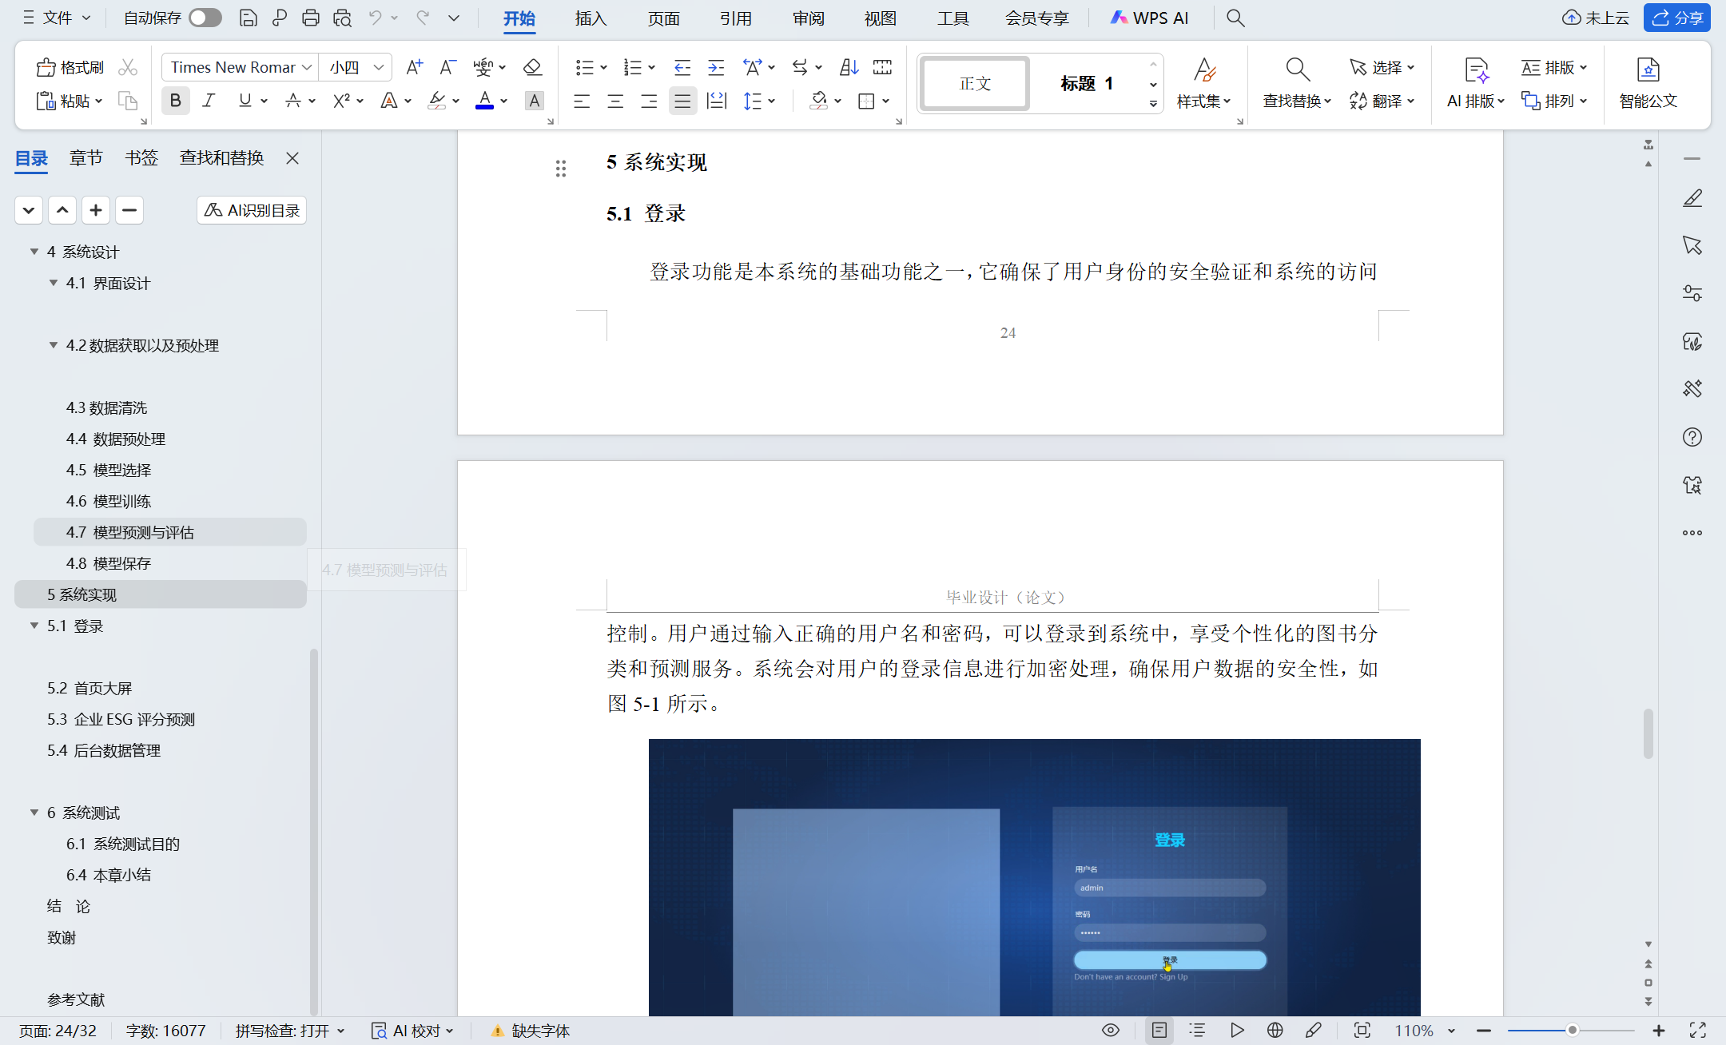Click the 分享 share button
1726x1045 pixels.
(1677, 18)
